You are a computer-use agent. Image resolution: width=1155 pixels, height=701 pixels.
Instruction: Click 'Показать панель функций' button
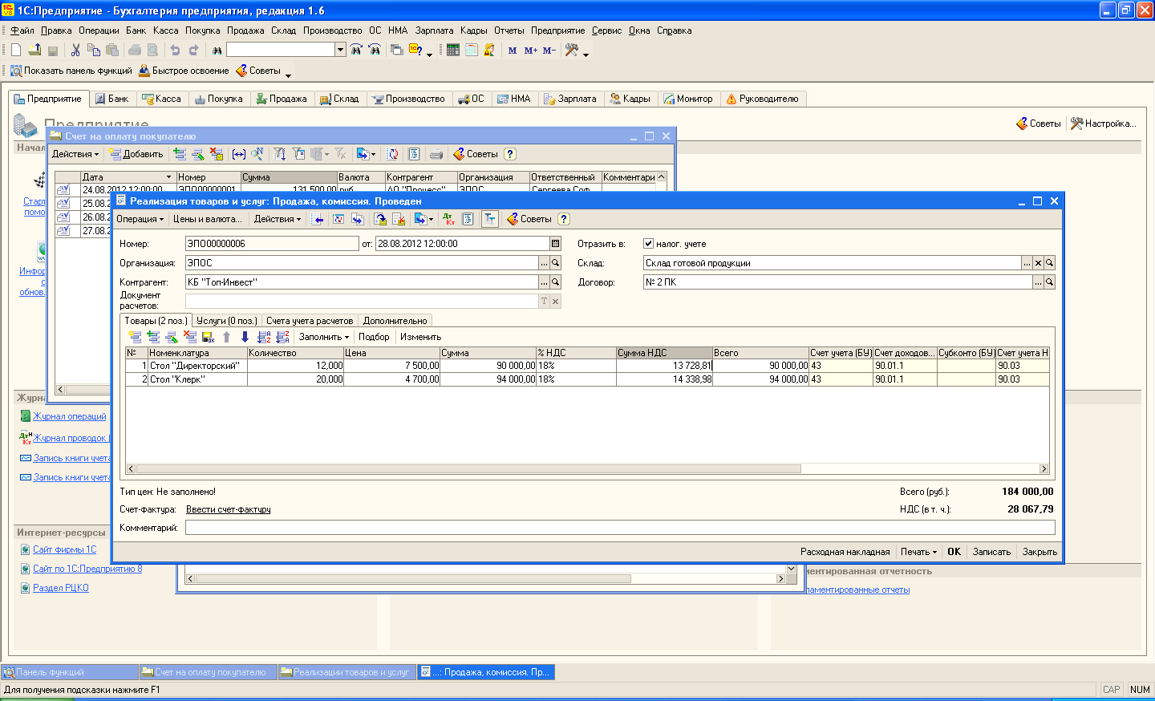coord(71,71)
